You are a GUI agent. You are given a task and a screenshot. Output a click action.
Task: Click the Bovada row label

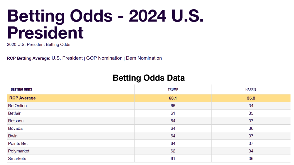[x=15, y=128]
